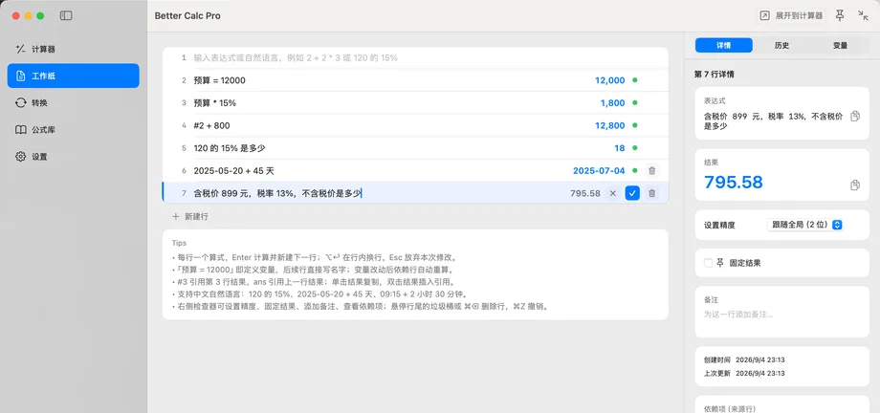The image size is (880, 413).
Task: Click the green status dot on row 5
Action: point(635,148)
